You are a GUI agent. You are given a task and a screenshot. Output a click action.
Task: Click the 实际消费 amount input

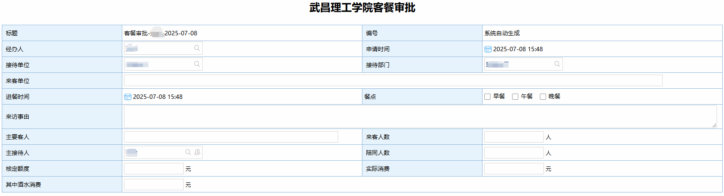[514, 169]
